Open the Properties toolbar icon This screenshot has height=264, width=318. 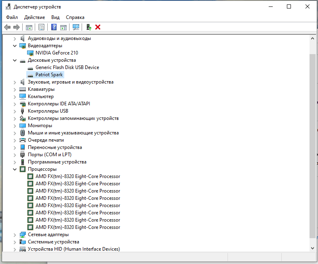41,27
